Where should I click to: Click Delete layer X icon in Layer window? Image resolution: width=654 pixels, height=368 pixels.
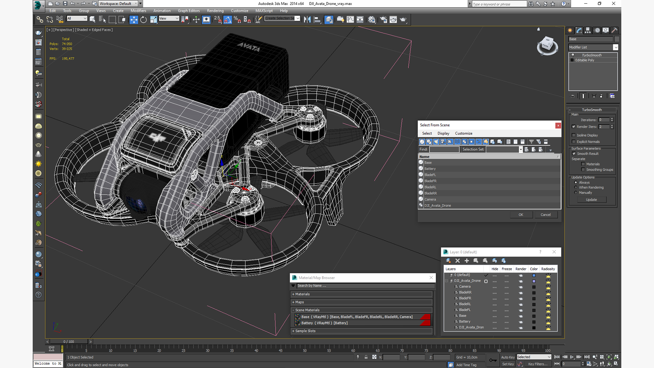457,261
